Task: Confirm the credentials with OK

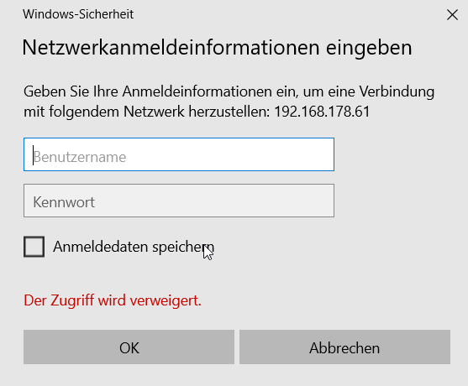Action: 129,347
